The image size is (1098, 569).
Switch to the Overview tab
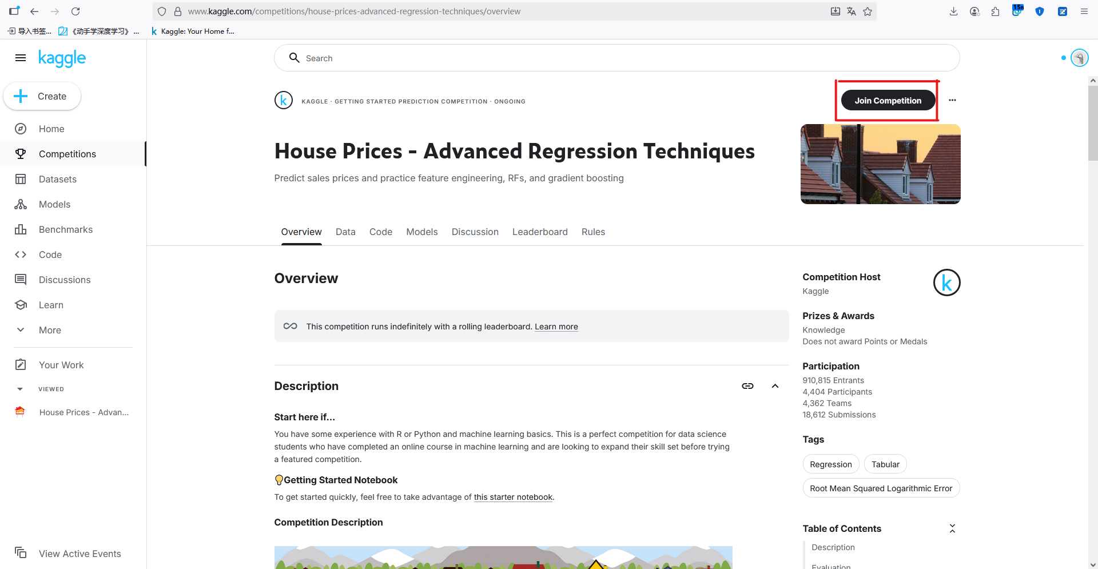point(301,232)
